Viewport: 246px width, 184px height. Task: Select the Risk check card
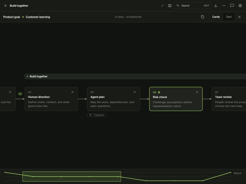176,99
